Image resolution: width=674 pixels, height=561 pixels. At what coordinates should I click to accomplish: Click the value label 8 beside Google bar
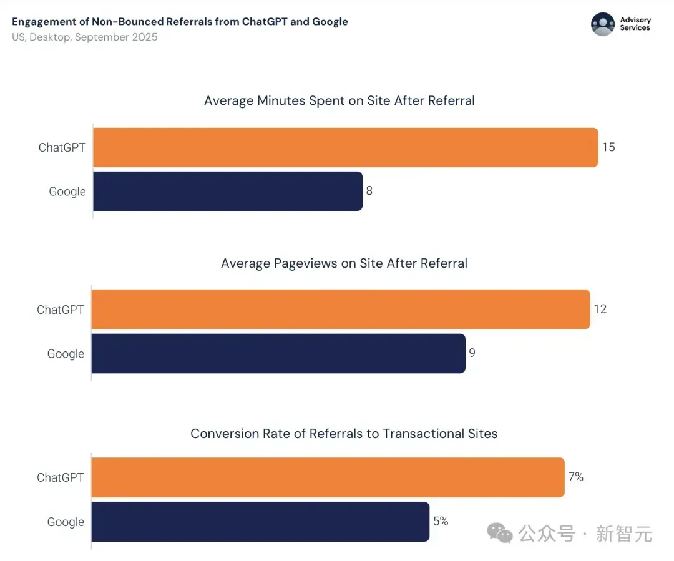pyautogui.click(x=369, y=190)
